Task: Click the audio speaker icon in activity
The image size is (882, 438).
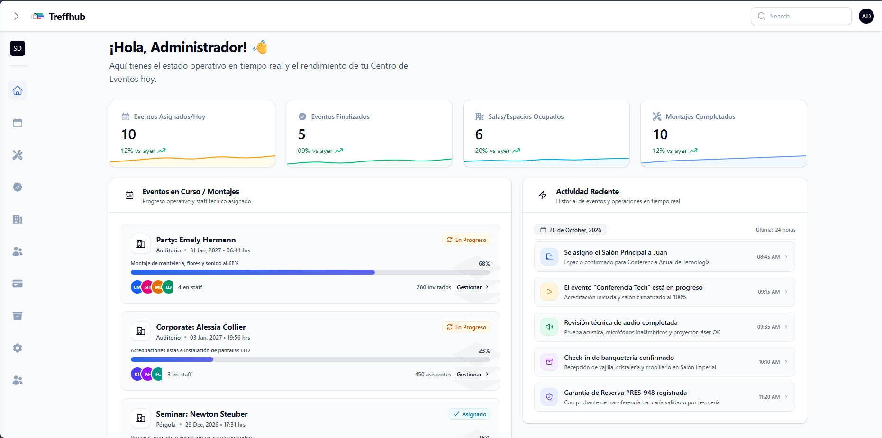Action: (549, 327)
